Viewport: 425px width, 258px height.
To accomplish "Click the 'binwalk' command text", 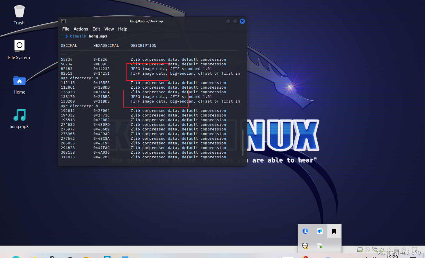I will 78,36.
